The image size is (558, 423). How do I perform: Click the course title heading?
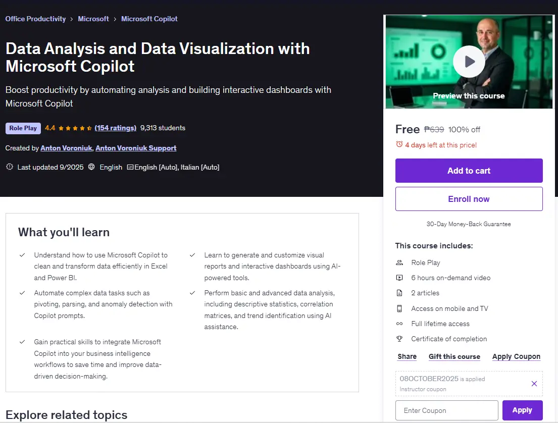[158, 57]
